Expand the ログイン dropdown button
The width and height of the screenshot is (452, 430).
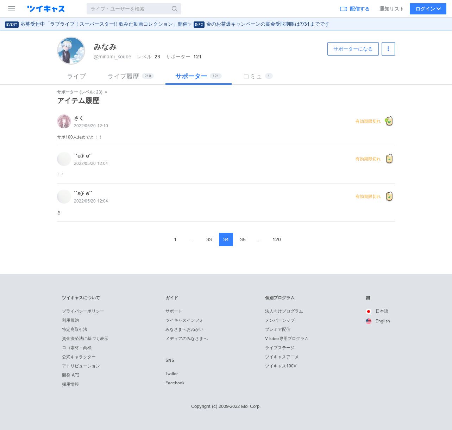[x=428, y=9]
